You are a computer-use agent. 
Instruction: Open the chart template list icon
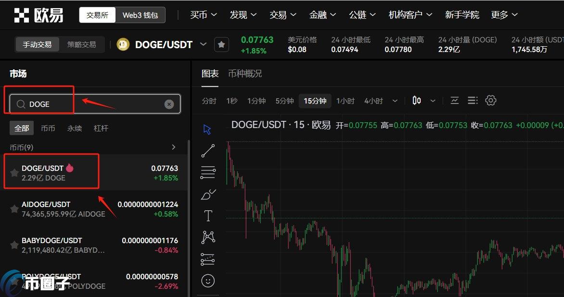tap(473, 101)
